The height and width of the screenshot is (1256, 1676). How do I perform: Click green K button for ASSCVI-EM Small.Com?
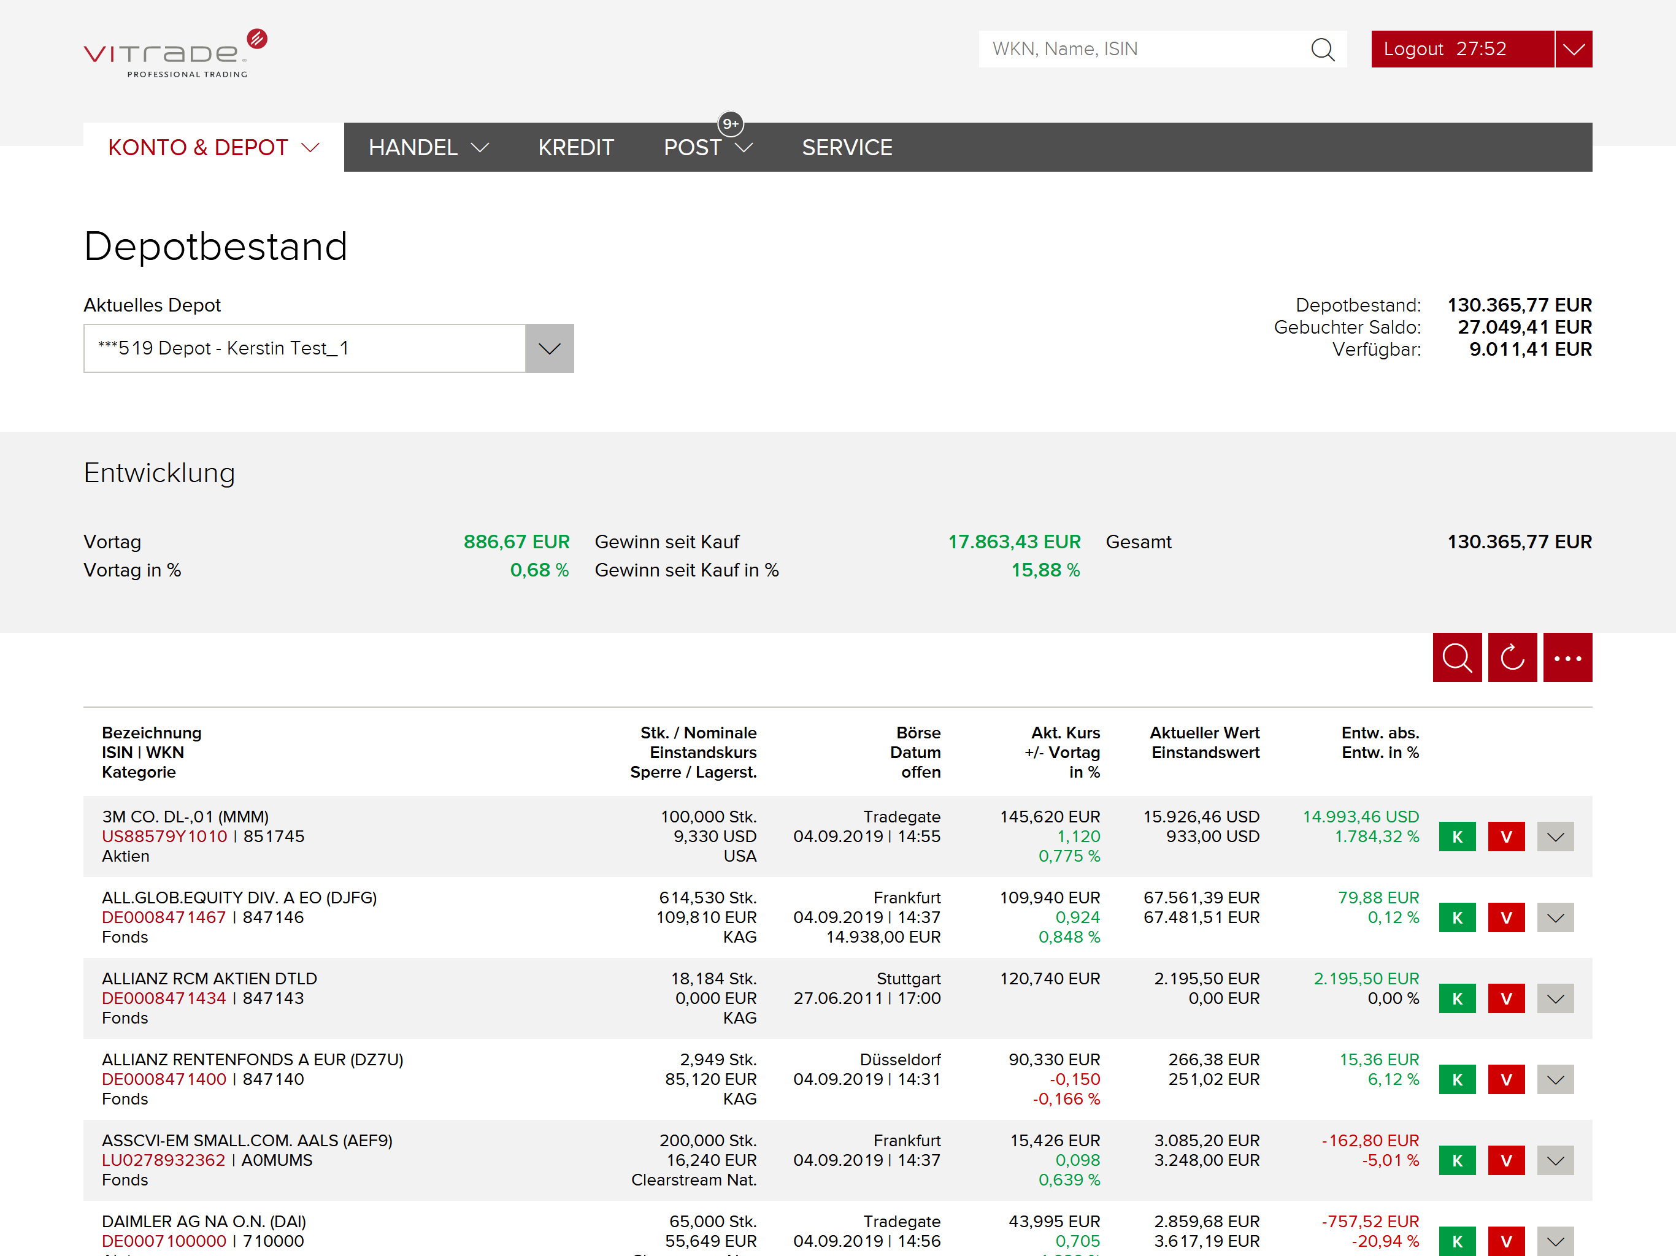1456,1160
